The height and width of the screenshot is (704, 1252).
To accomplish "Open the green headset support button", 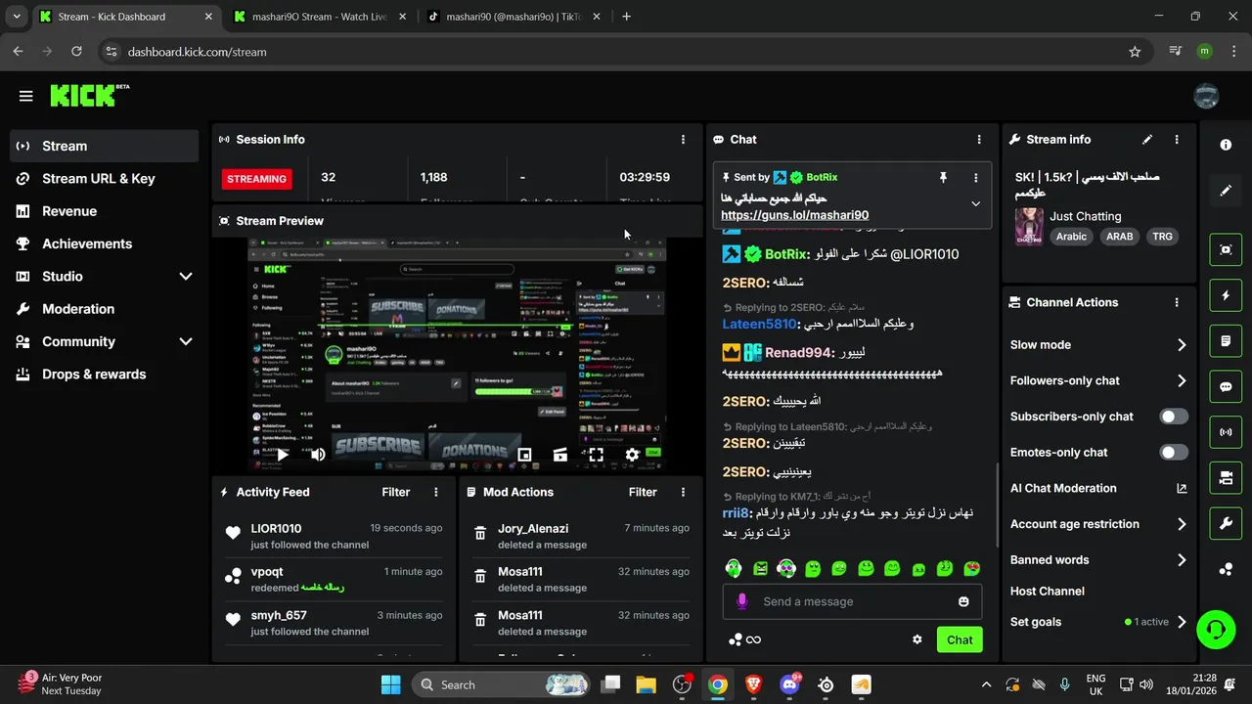I will tap(1216, 628).
